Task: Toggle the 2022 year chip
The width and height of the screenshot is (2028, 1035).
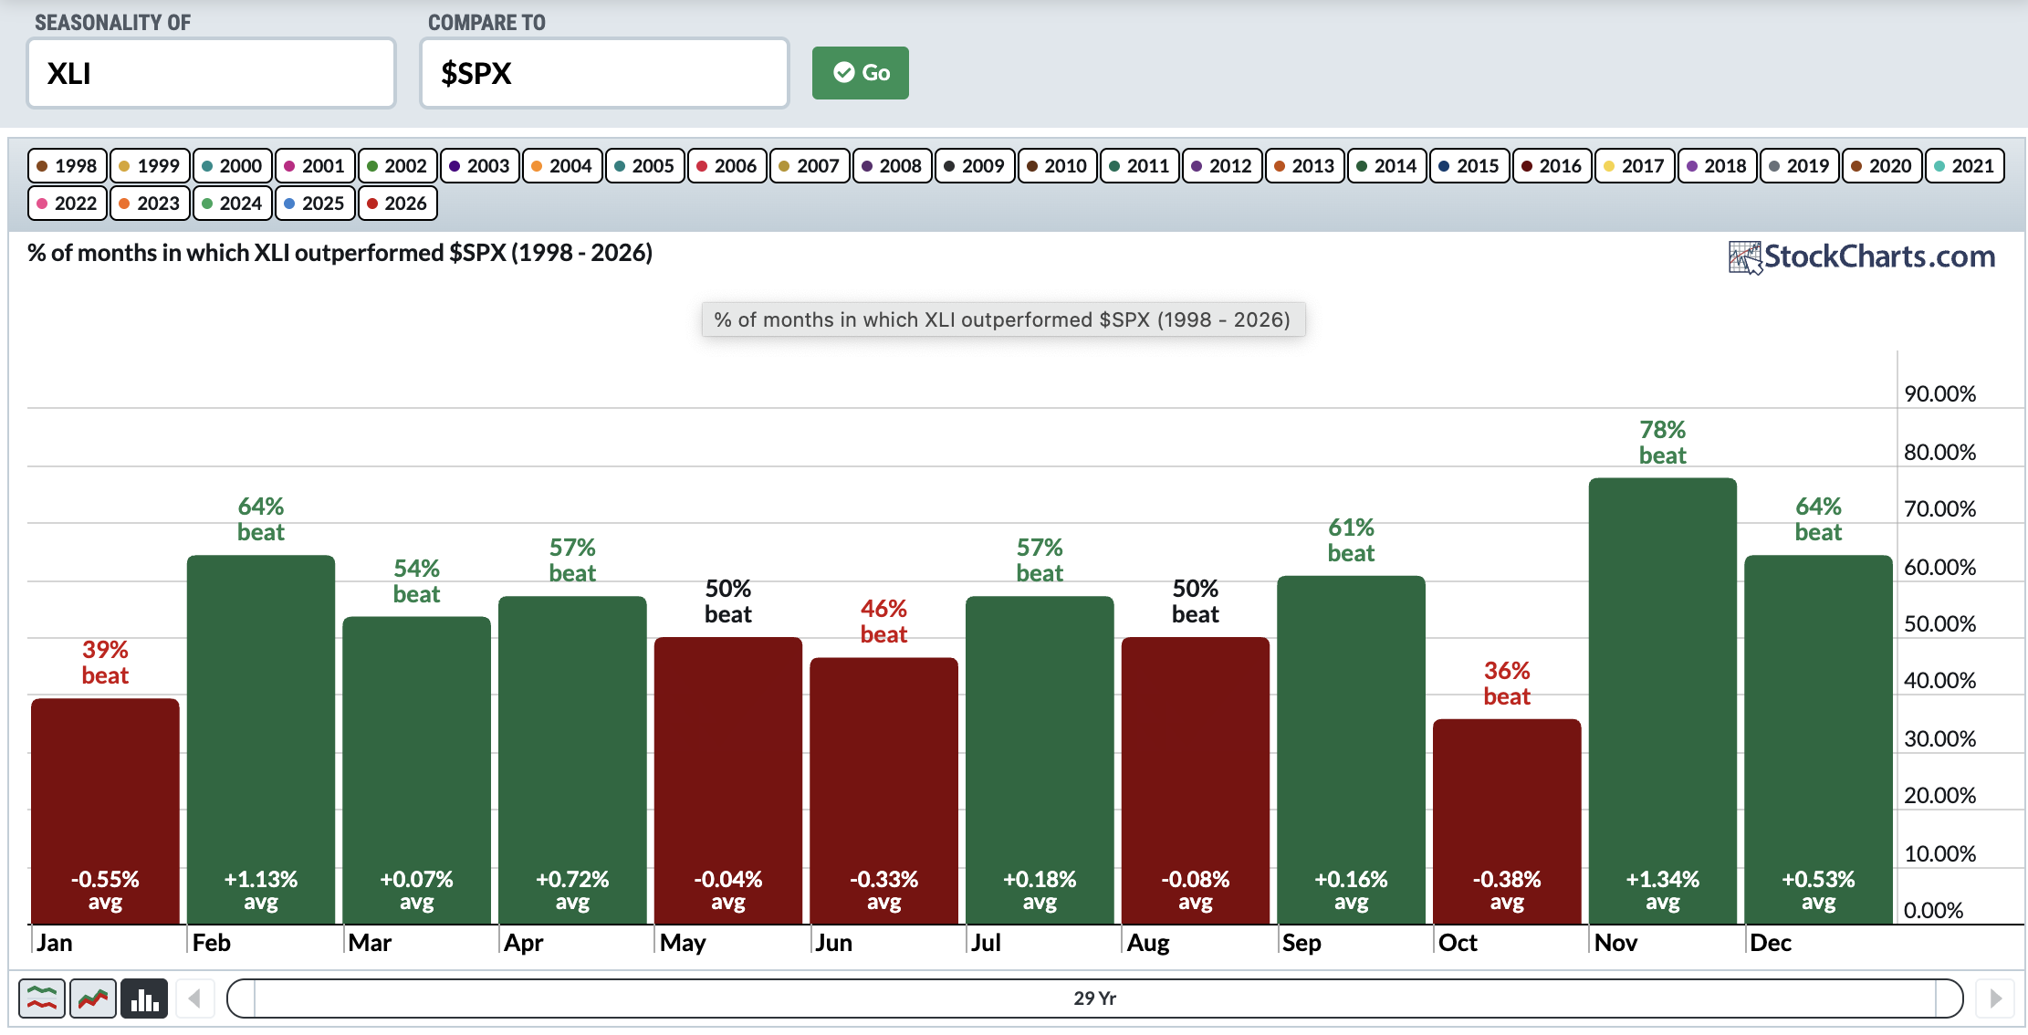Action: (68, 204)
